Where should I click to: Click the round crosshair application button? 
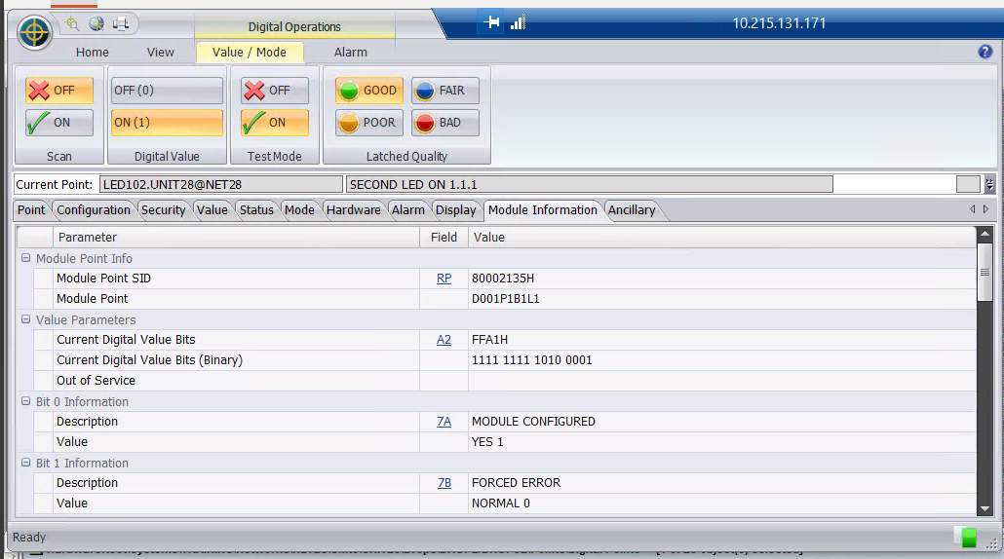click(35, 33)
